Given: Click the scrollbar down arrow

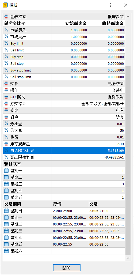Looking at the screenshot, I should (128, 258).
